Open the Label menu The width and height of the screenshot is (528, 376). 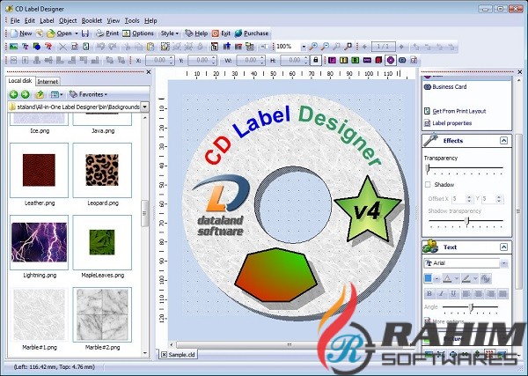47,21
